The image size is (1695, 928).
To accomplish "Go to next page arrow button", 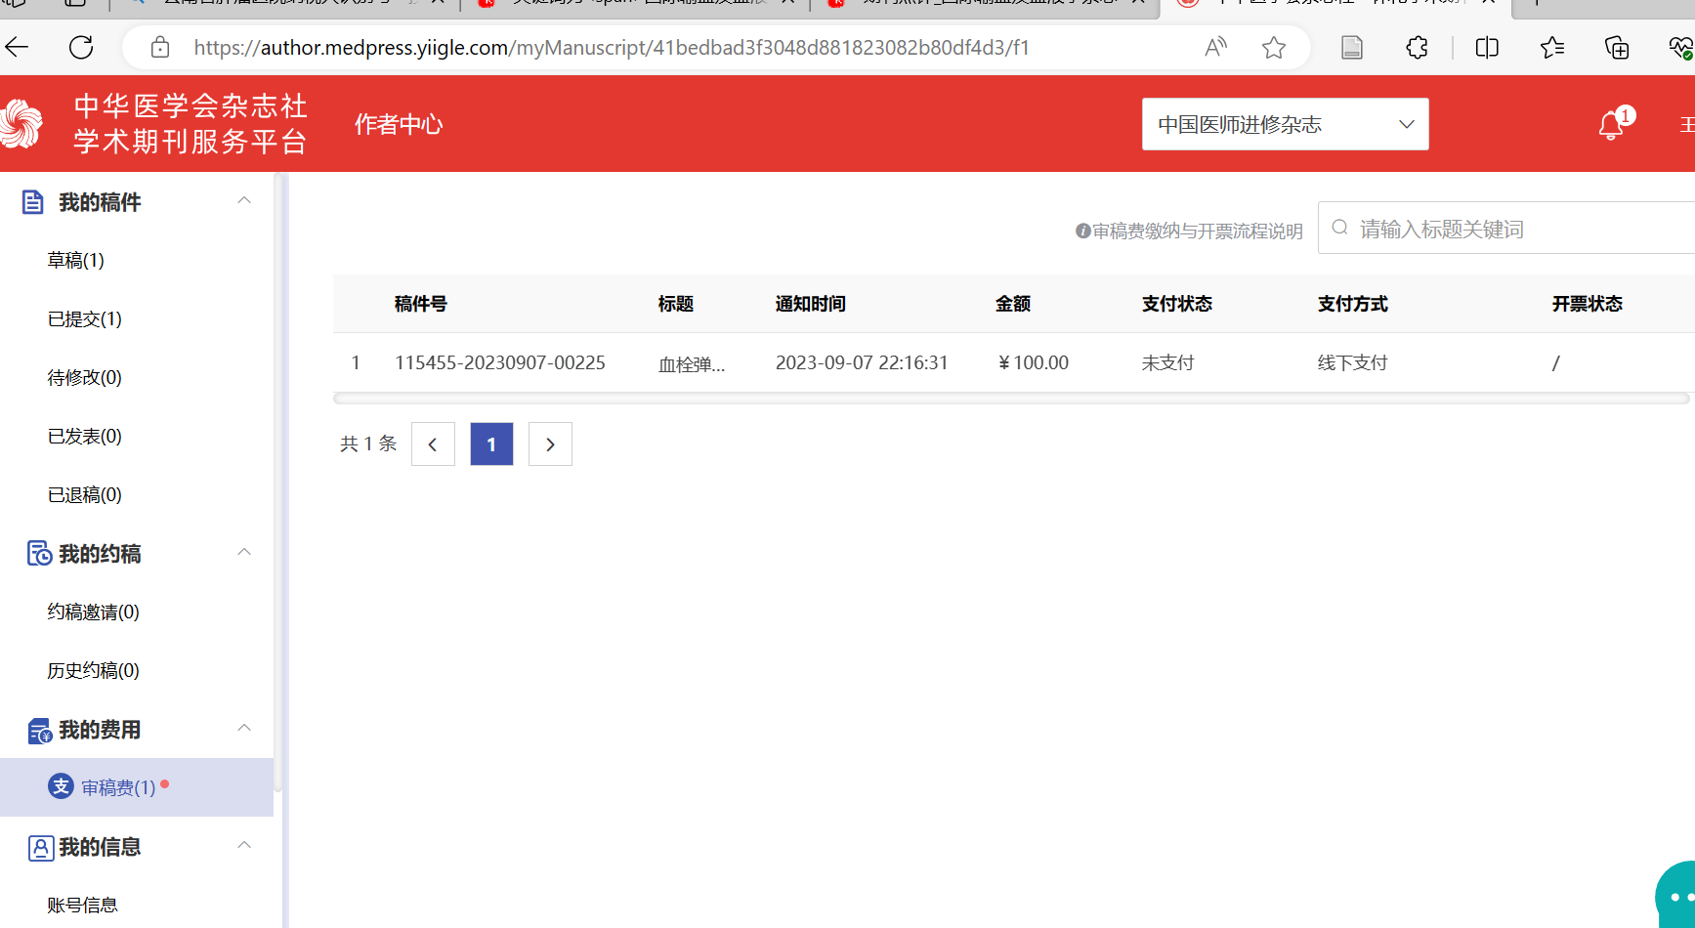I will click(550, 444).
